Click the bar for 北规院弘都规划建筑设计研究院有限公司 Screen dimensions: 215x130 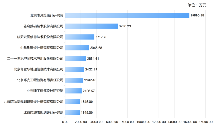pos(72,102)
